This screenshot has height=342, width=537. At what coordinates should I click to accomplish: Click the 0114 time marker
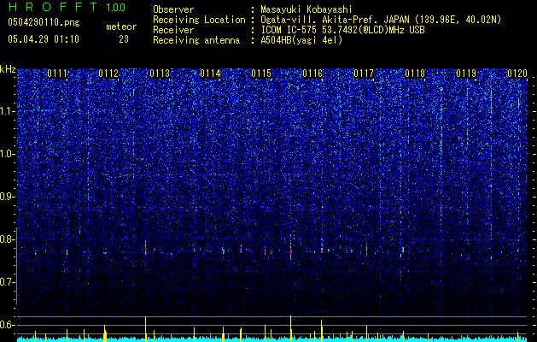tap(210, 74)
